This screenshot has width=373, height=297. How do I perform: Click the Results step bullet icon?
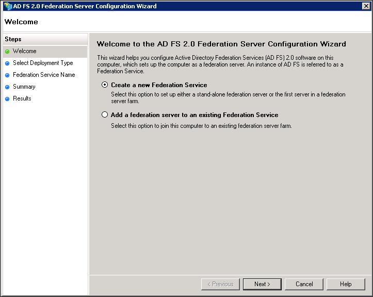pyautogui.click(x=7, y=99)
